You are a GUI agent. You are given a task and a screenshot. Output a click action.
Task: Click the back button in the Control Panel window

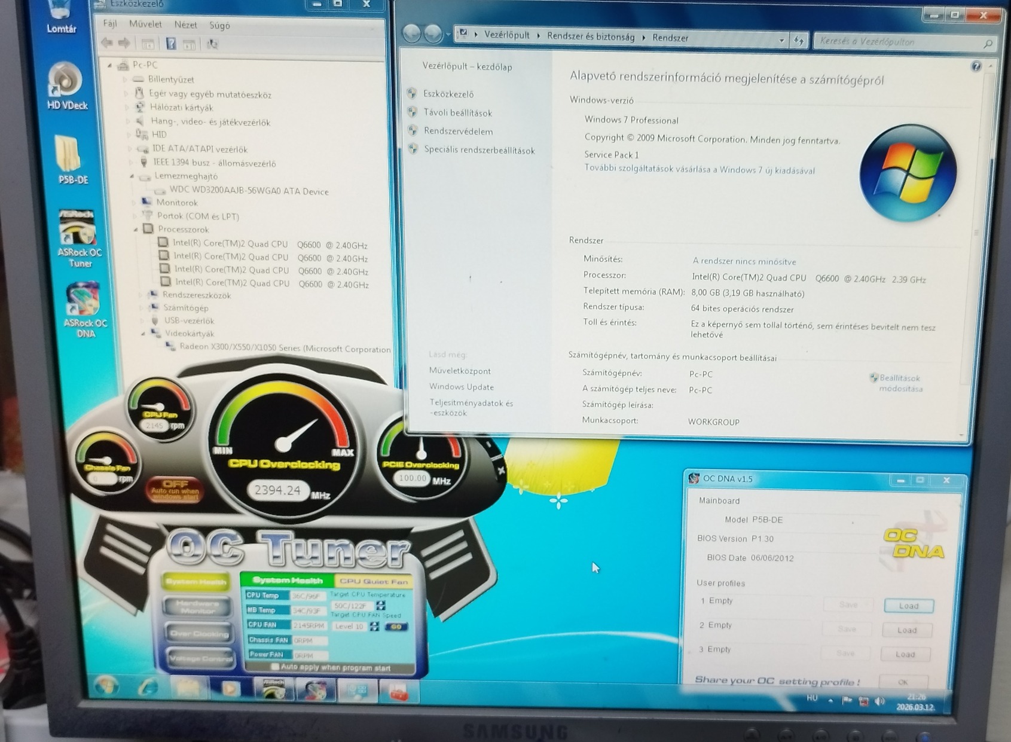tap(411, 33)
